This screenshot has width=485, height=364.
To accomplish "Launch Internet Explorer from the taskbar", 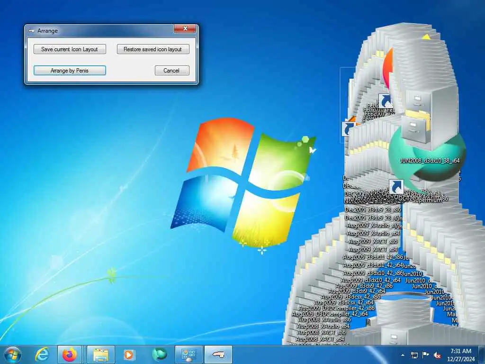I will point(42,355).
